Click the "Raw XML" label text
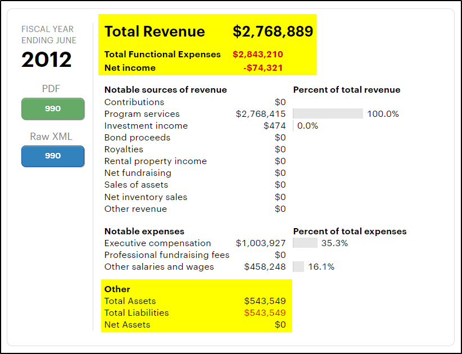This screenshot has width=462, height=354. (51, 137)
